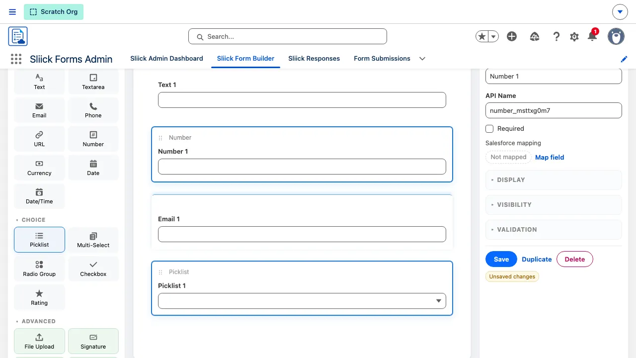Image resolution: width=636 pixels, height=358 pixels.
Task: Add a Checkbox field from palette
Action: [x=93, y=269]
